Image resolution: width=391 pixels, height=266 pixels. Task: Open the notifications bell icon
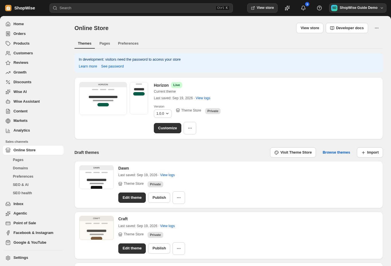click(x=303, y=8)
